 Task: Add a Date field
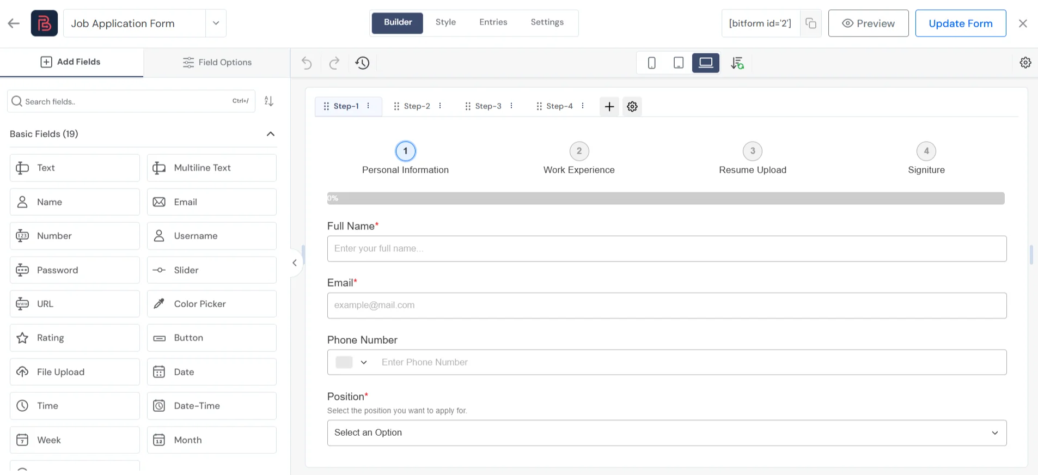212,372
